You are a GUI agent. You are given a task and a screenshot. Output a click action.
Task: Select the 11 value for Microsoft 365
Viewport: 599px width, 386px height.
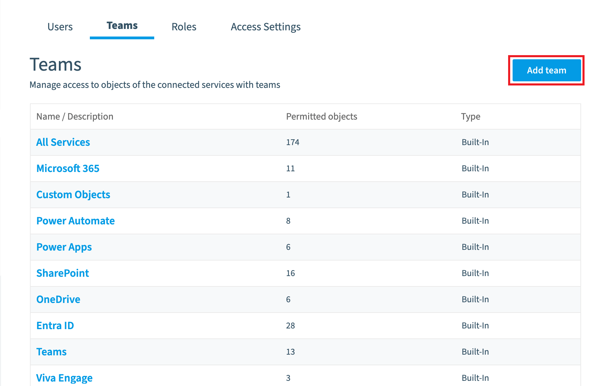click(290, 169)
